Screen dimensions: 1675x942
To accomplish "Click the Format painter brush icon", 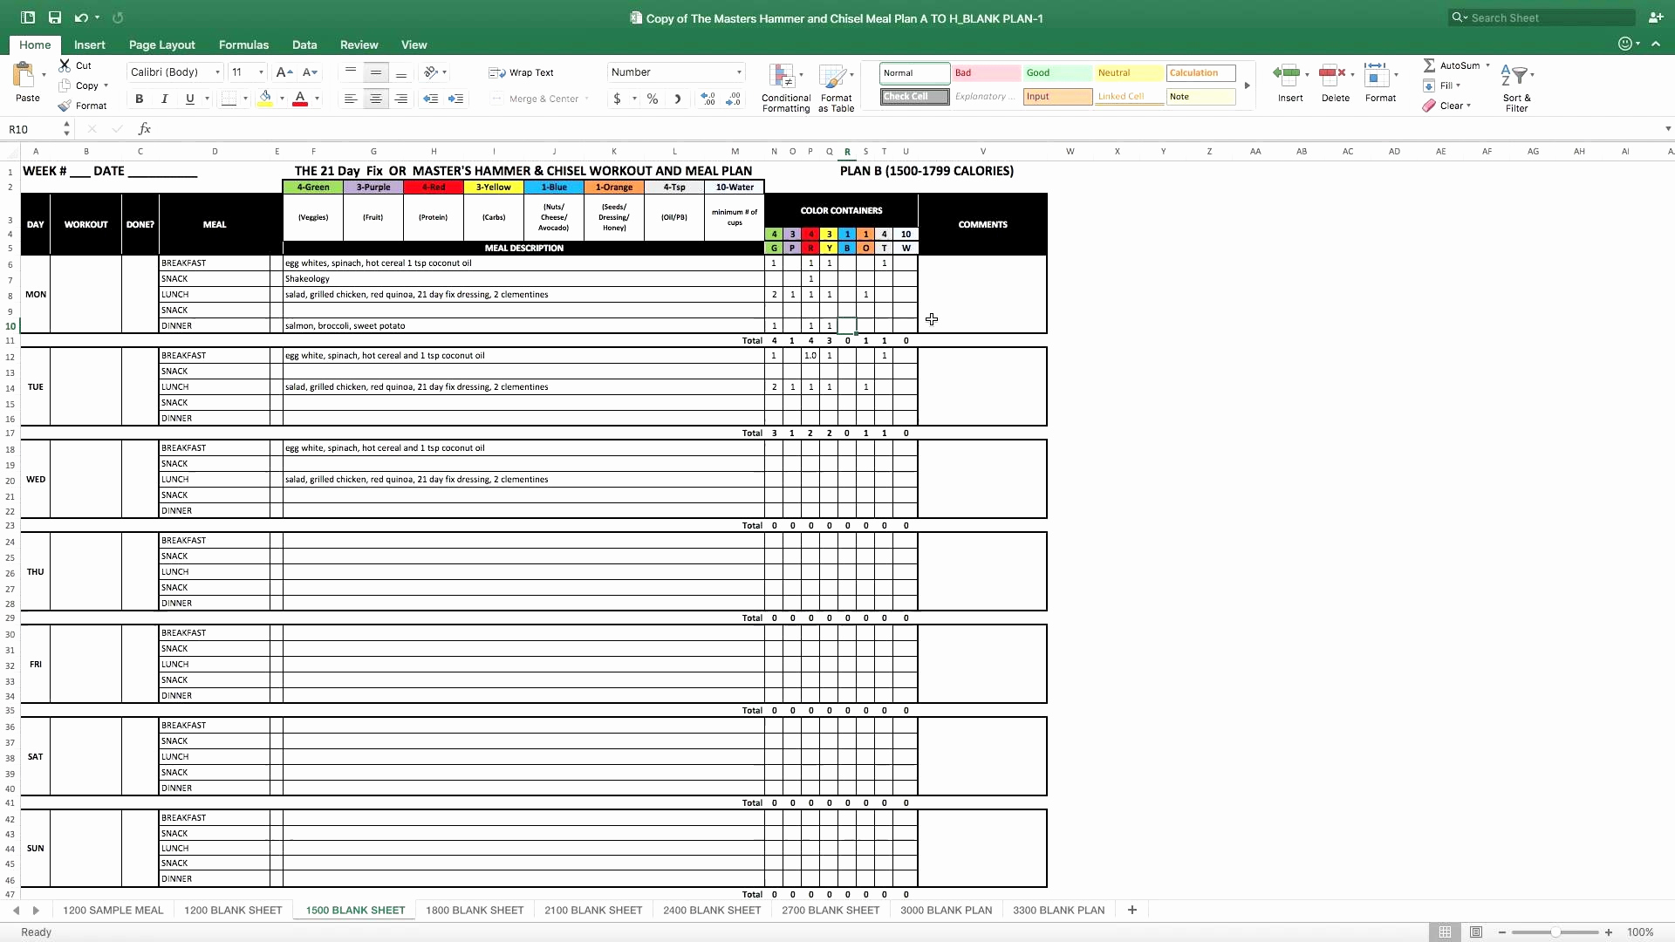I will (65, 106).
